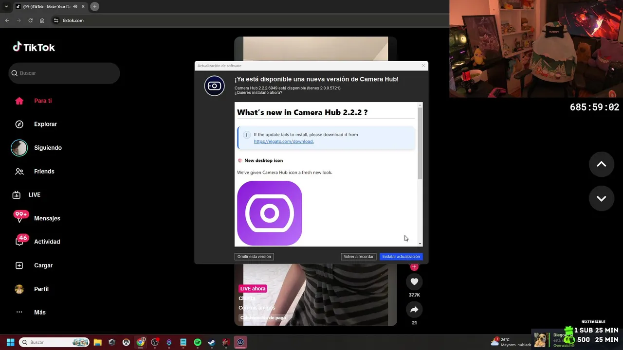Open Mensajes in TikTok sidebar
This screenshot has height=350, width=623.
pos(47,218)
